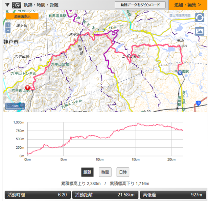
Task: Toggle the photo image icon on map
Action: click(200, 31)
